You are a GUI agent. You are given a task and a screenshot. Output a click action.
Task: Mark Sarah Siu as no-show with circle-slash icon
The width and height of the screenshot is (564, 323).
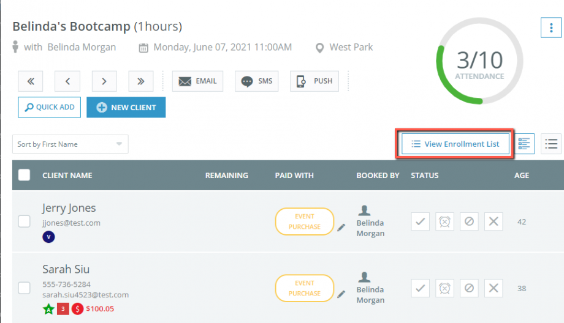pyautogui.click(x=469, y=288)
